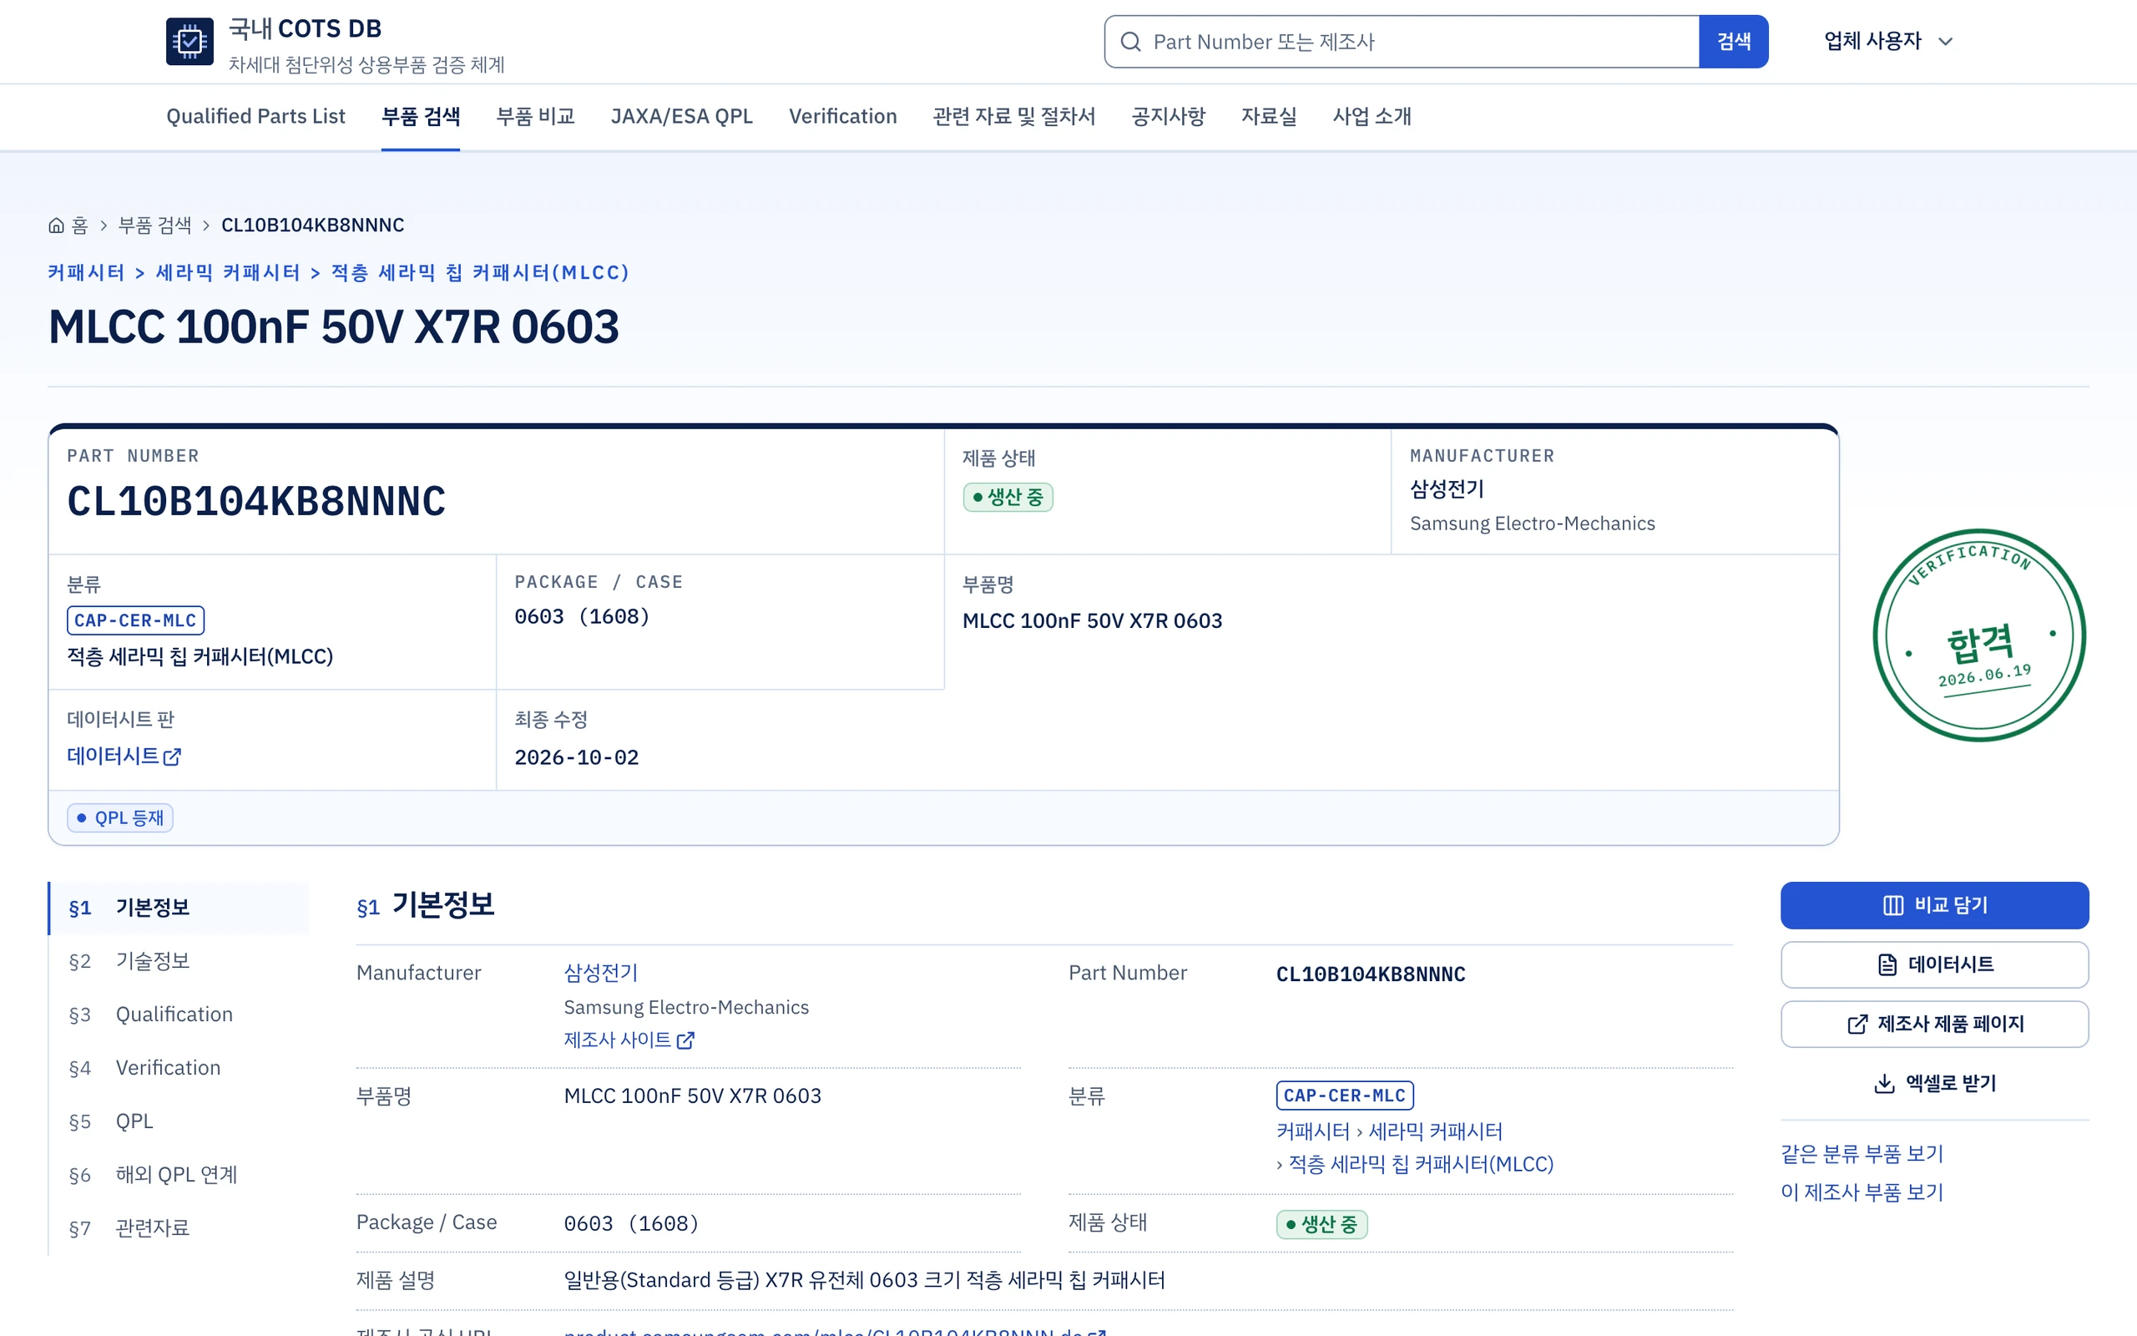
Task: Click the 부품 검색 breadcrumb link
Action: tap(154, 225)
